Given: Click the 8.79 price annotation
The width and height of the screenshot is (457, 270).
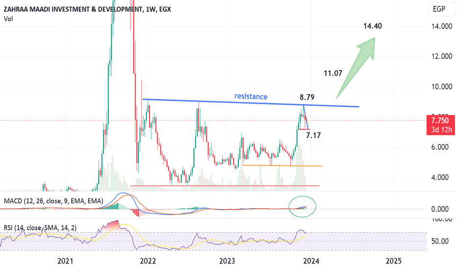Looking at the screenshot, I should point(307,97).
